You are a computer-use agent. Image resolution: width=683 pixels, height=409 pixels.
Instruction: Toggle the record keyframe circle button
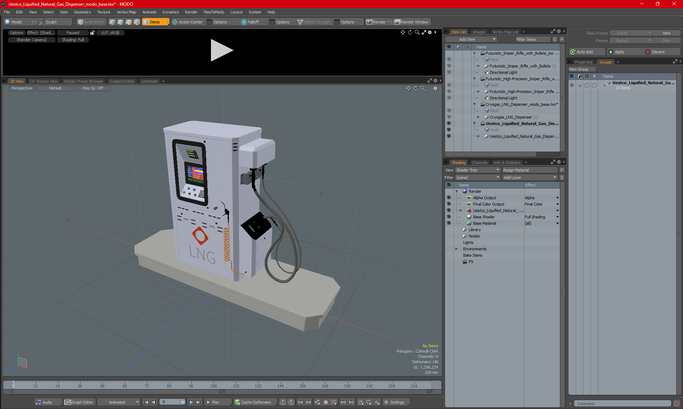click(x=325, y=402)
